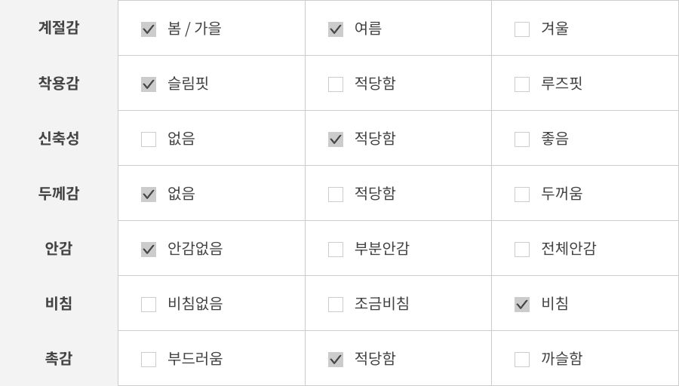Image resolution: width=679 pixels, height=386 pixels.
Task: Check the 좋음 elasticity checkbox
Action: tap(522, 139)
